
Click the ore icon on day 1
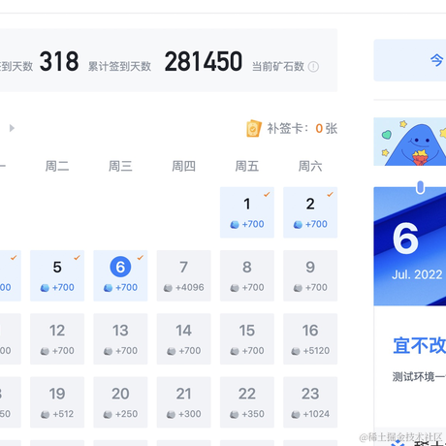[x=235, y=224]
